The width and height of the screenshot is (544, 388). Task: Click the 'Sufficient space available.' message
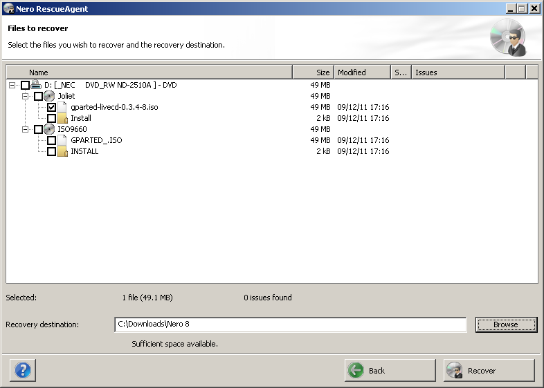pyautogui.click(x=174, y=344)
